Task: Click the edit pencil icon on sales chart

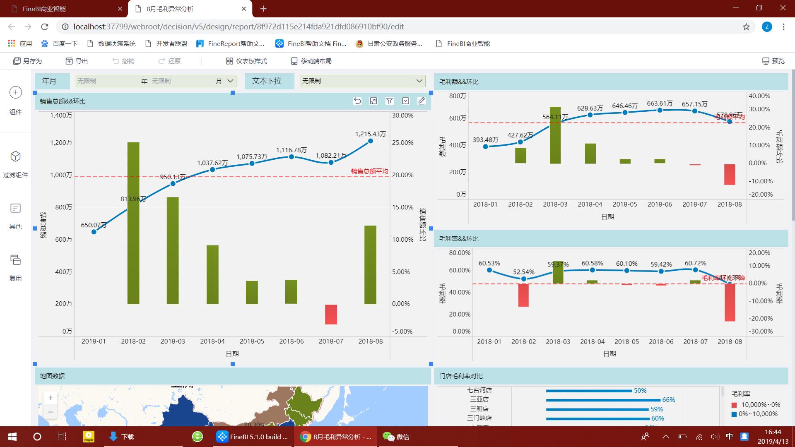Action: pyautogui.click(x=422, y=101)
